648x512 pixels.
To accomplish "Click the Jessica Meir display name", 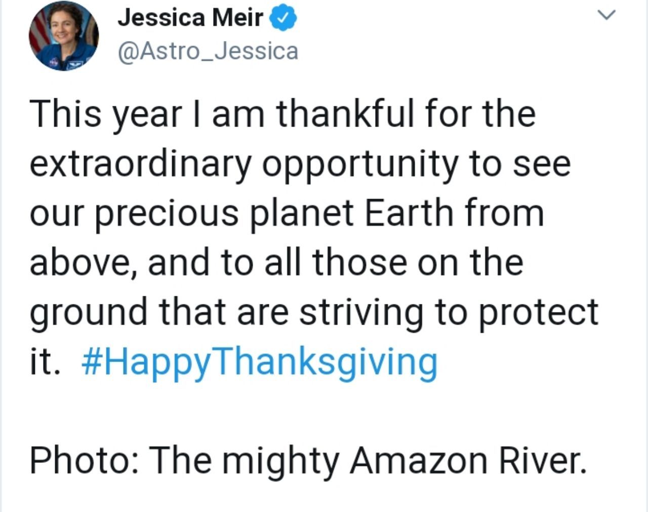I will pyautogui.click(x=190, y=18).
